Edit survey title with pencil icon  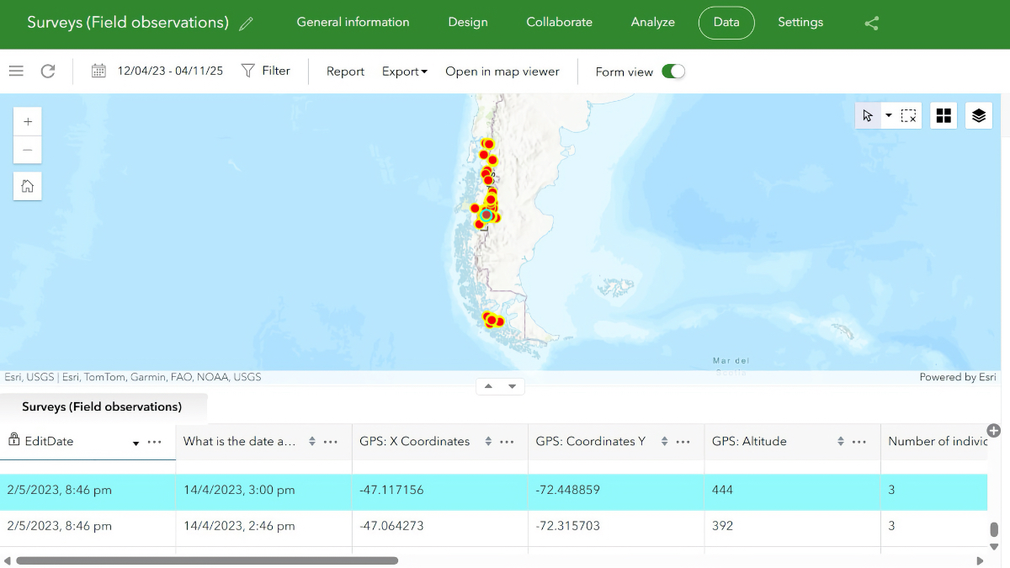[246, 24]
